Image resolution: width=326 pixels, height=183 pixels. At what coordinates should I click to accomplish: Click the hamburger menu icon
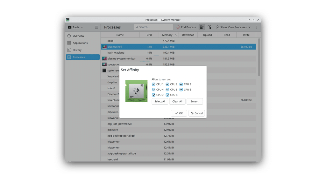point(96,27)
